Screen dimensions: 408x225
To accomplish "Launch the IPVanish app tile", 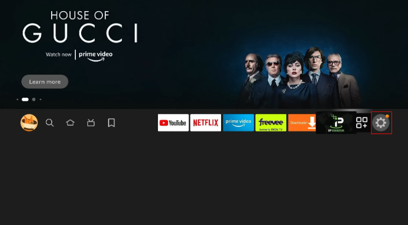I will [336, 122].
